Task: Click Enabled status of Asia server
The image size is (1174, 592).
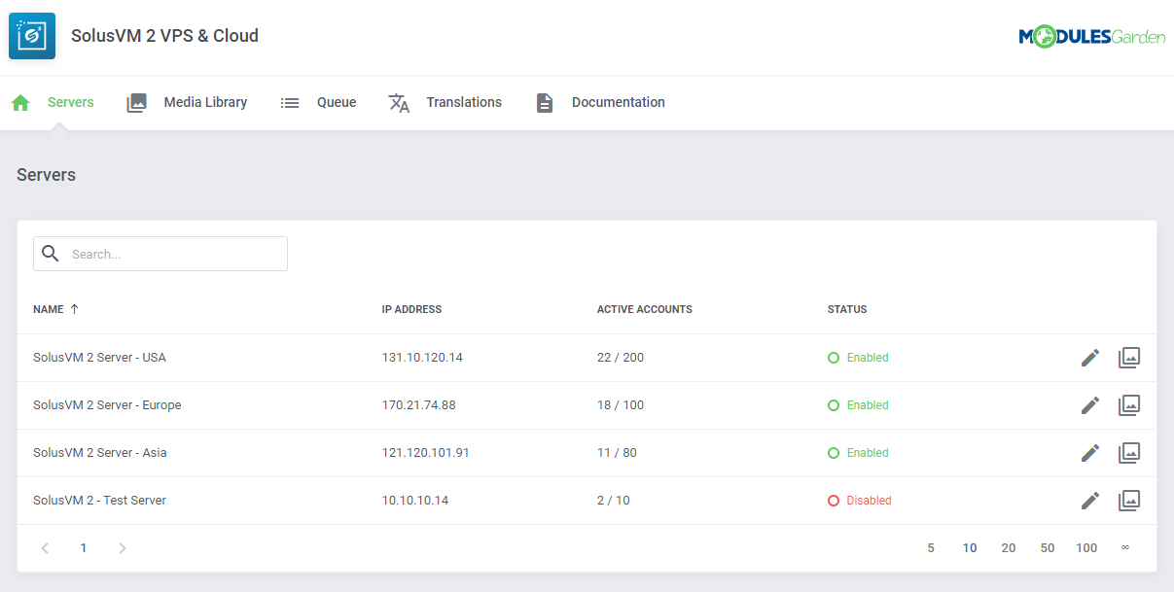Action: (x=858, y=453)
